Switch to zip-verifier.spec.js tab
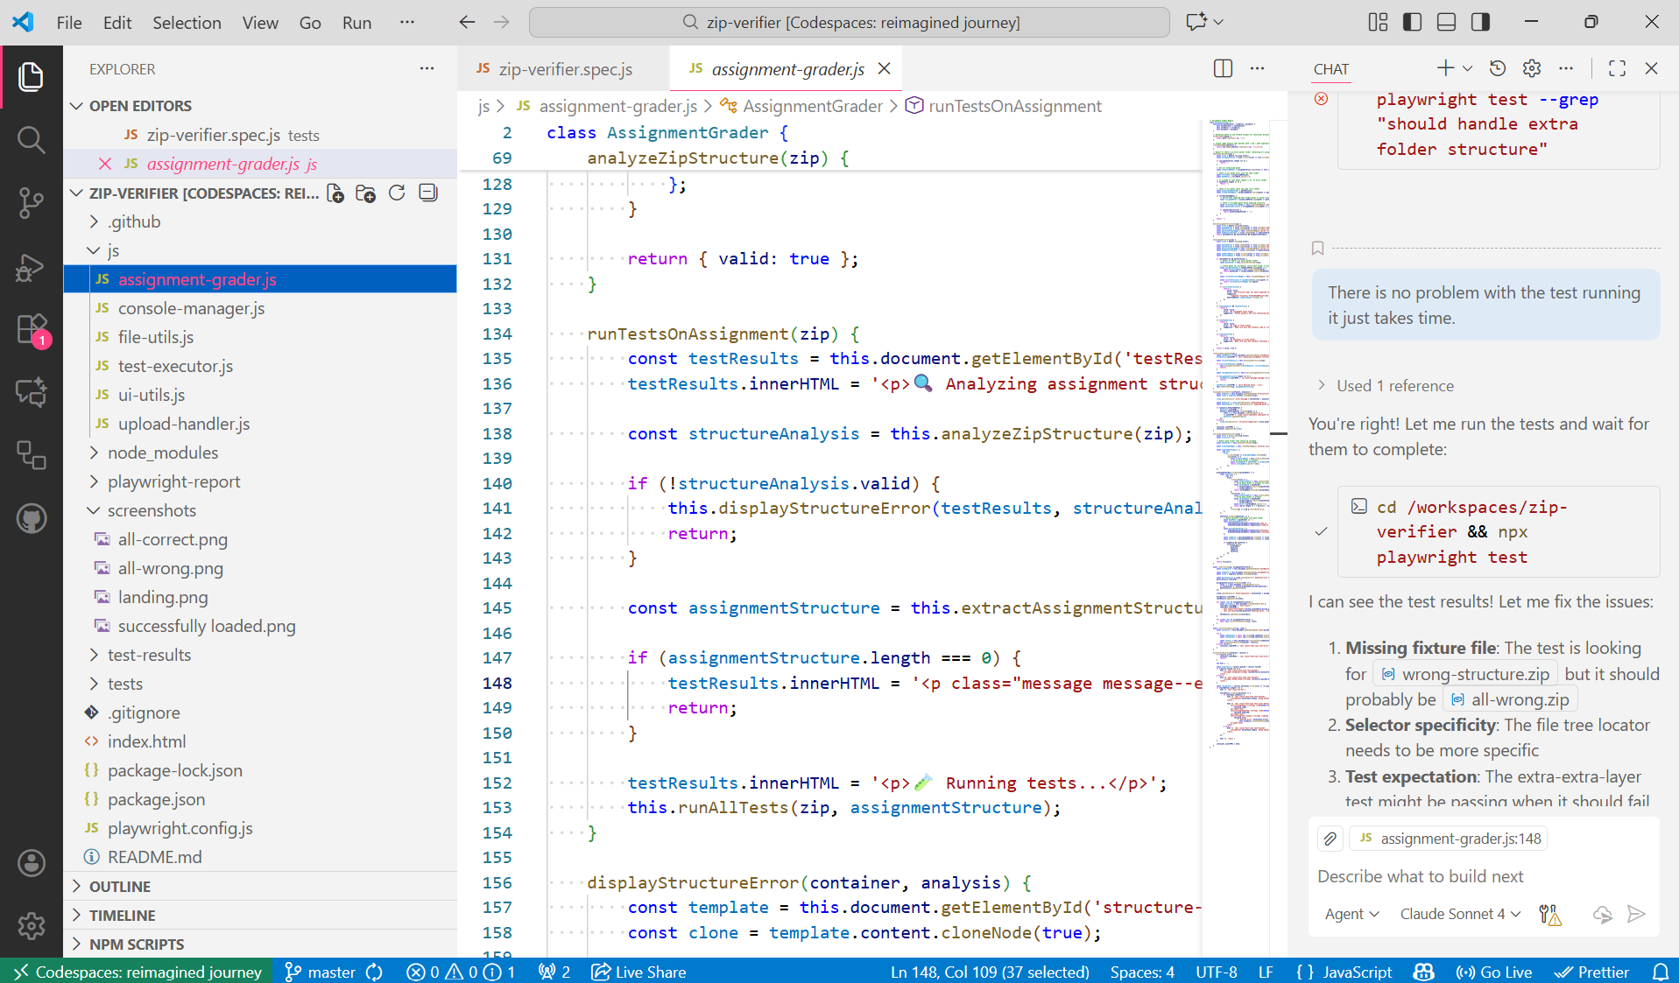Image resolution: width=1679 pixels, height=983 pixels. pyautogui.click(x=565, y=69)
